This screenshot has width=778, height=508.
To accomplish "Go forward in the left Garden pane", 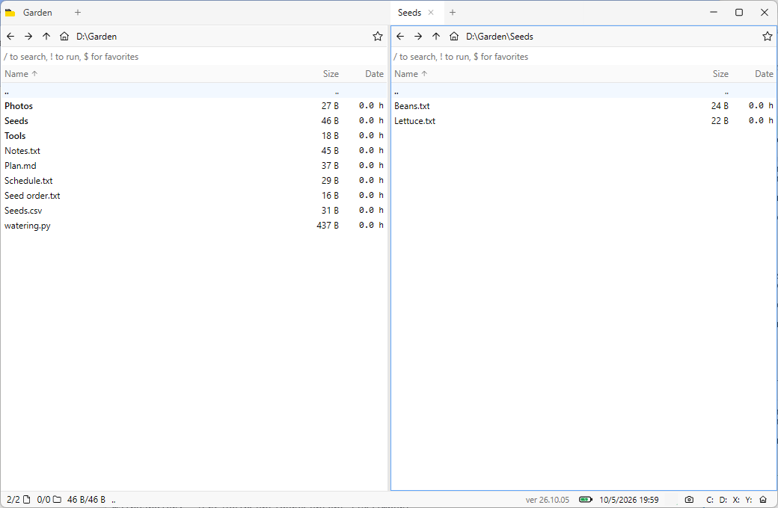I will click(x=28, y=36).
